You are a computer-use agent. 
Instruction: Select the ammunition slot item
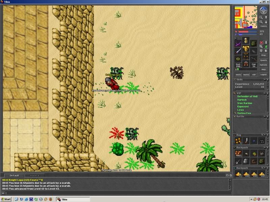click(x=254, y=59)
